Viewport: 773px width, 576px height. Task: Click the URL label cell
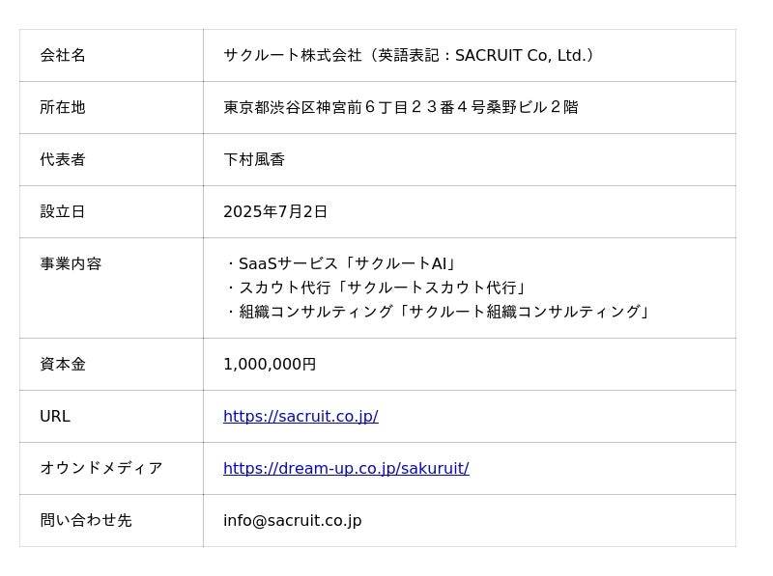pyautogui.click(x=55, y=416)
